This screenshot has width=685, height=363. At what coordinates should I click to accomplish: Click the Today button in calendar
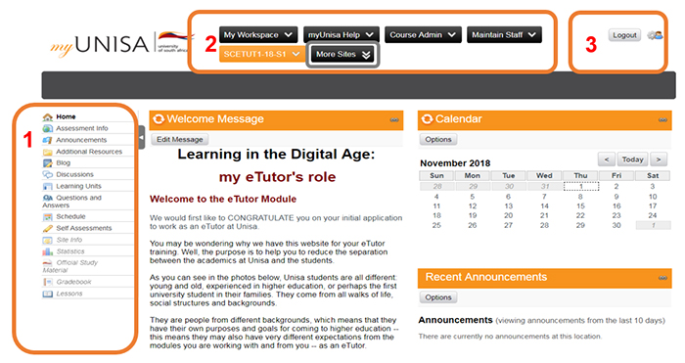point(632,159)
